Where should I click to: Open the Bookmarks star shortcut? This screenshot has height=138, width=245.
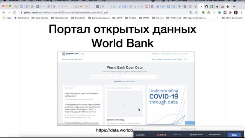[x=21, y=18]
